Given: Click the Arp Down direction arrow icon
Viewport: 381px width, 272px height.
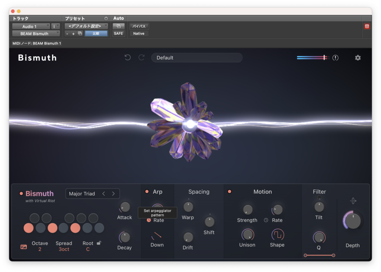Looking at the screenshot, I should (x=157, y=235).
